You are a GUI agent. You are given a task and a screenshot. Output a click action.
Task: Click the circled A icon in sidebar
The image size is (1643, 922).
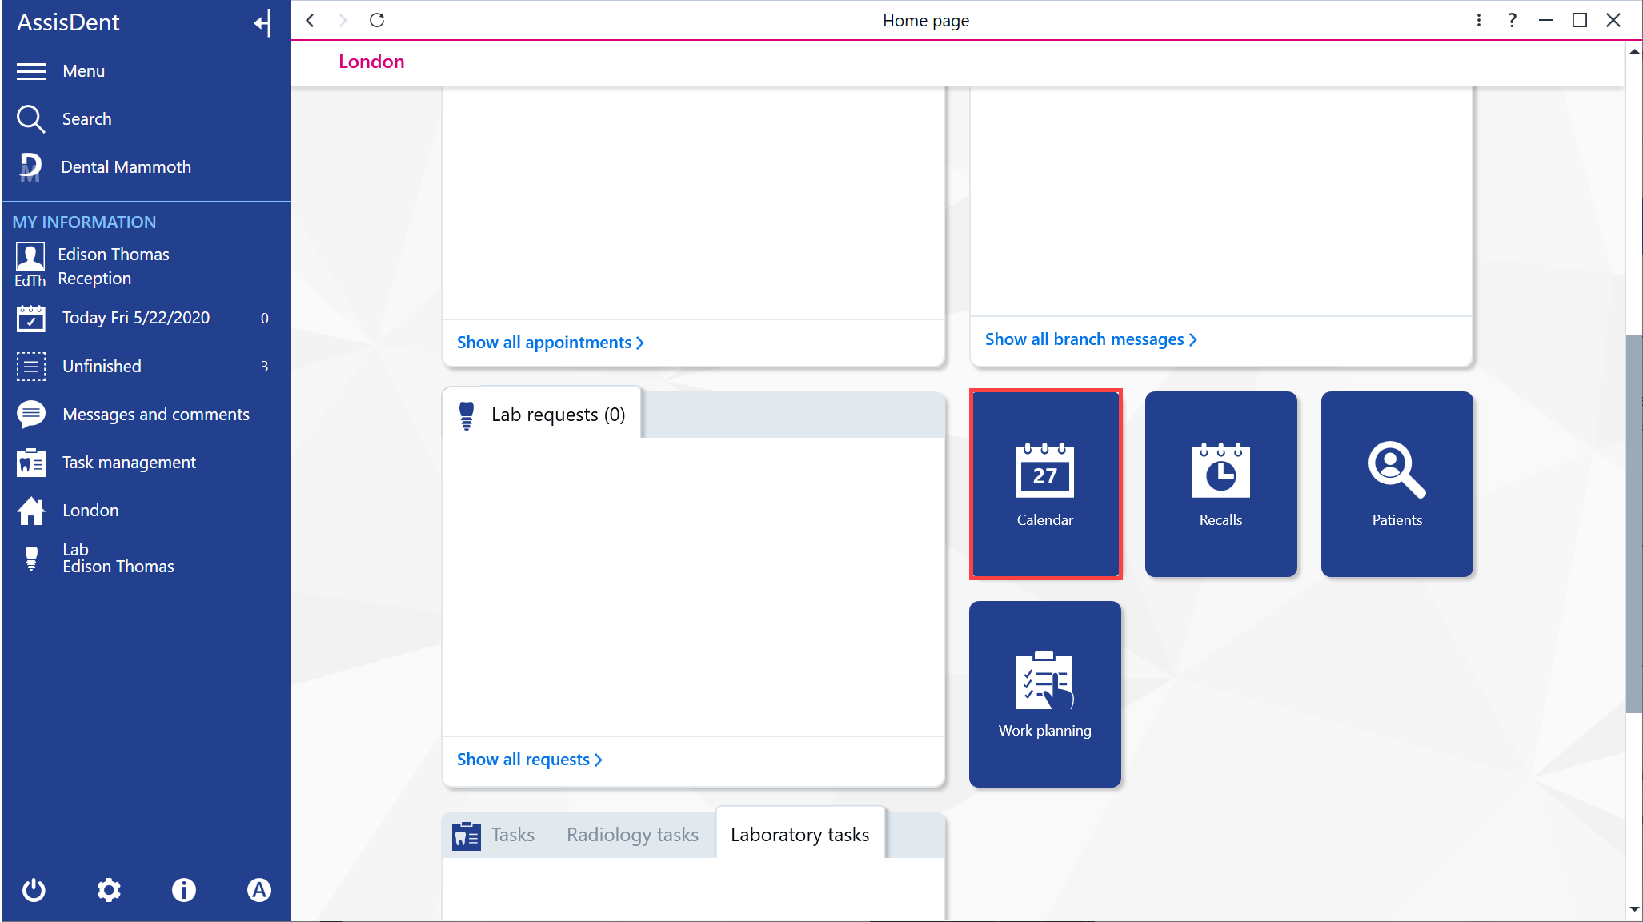coord(259,890)
